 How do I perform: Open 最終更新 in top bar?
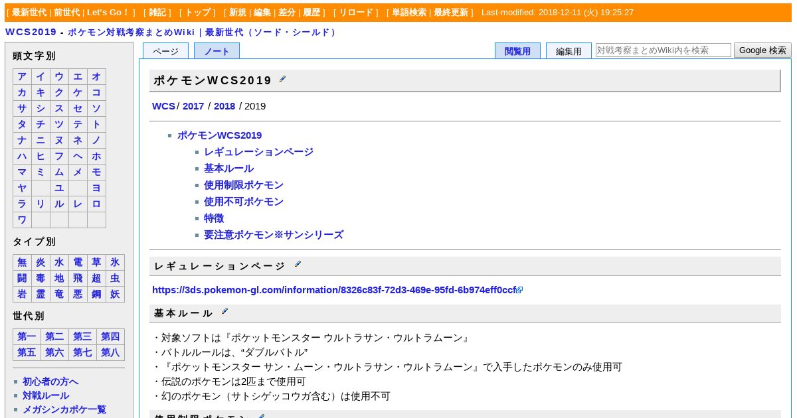(x=451, y=13)
